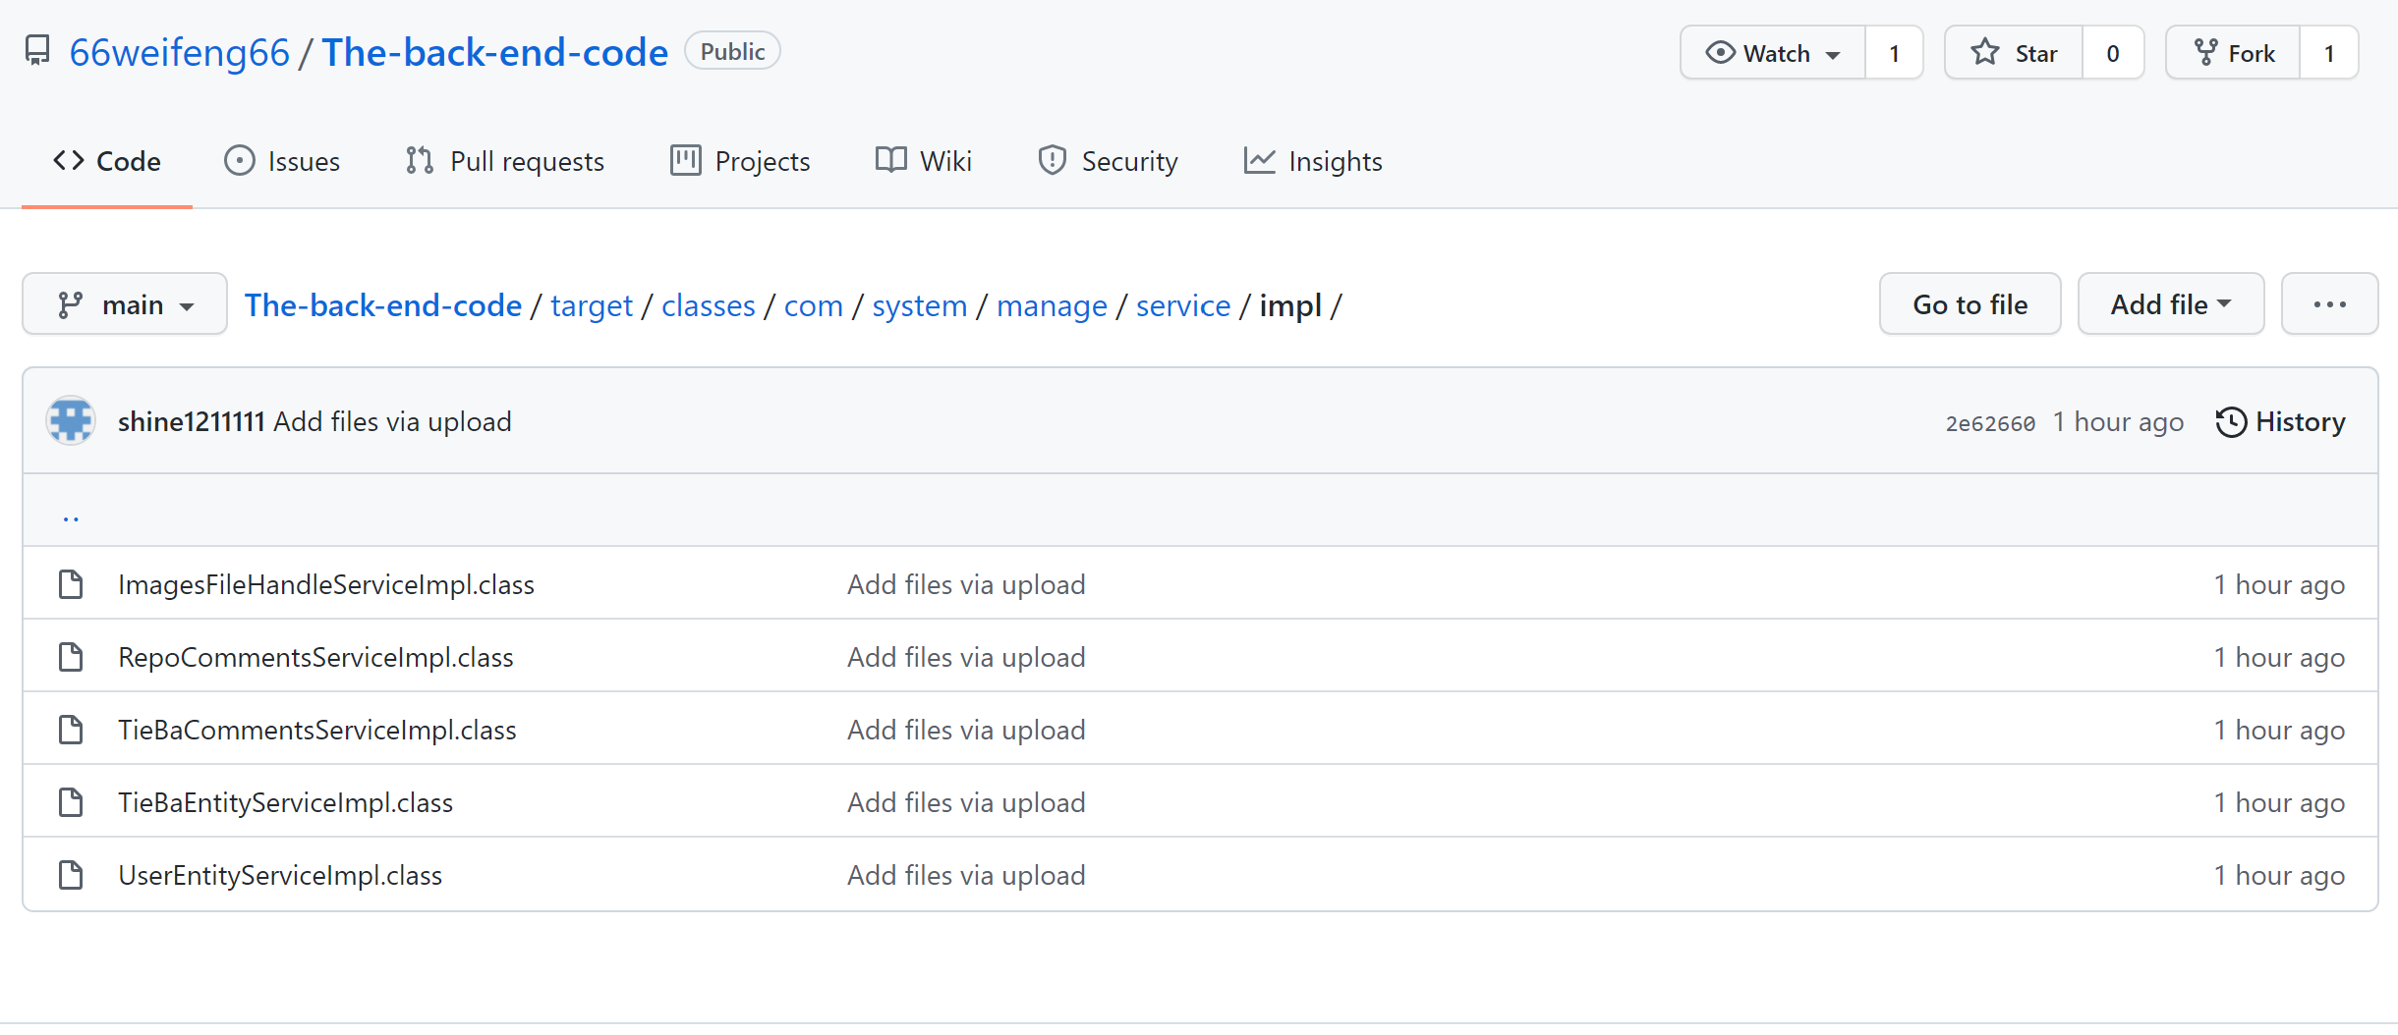Open commit hash 2e62660
The height and width of the screenshot is (1035, 2398).
point(1990,423)
